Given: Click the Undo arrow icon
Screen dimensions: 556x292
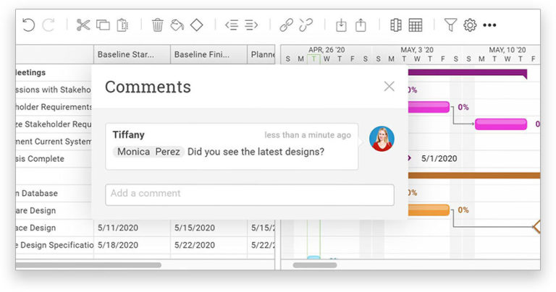Looking at the screenshot, I should tap(28, 25).
